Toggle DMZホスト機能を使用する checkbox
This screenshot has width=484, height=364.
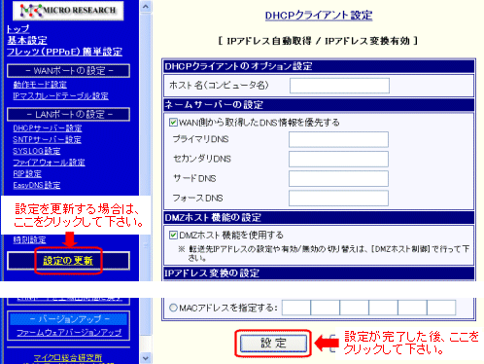173,235
